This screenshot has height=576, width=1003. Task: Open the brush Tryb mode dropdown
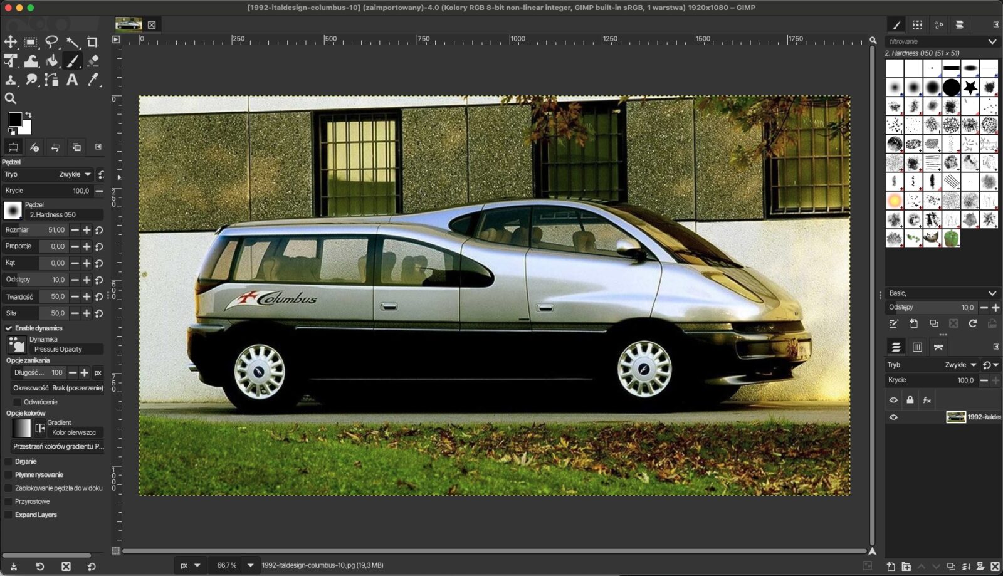click(x=75, y=174)
